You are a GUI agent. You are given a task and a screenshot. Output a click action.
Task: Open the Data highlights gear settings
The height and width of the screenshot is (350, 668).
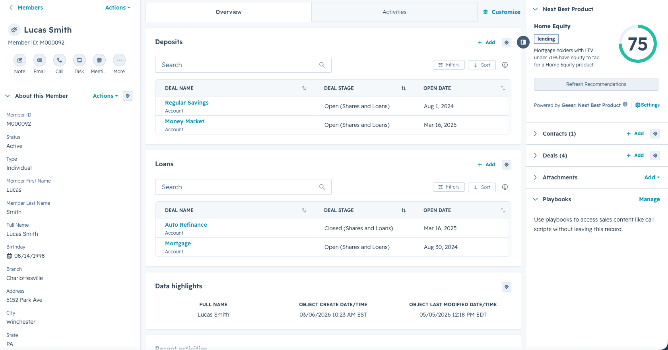507,287
